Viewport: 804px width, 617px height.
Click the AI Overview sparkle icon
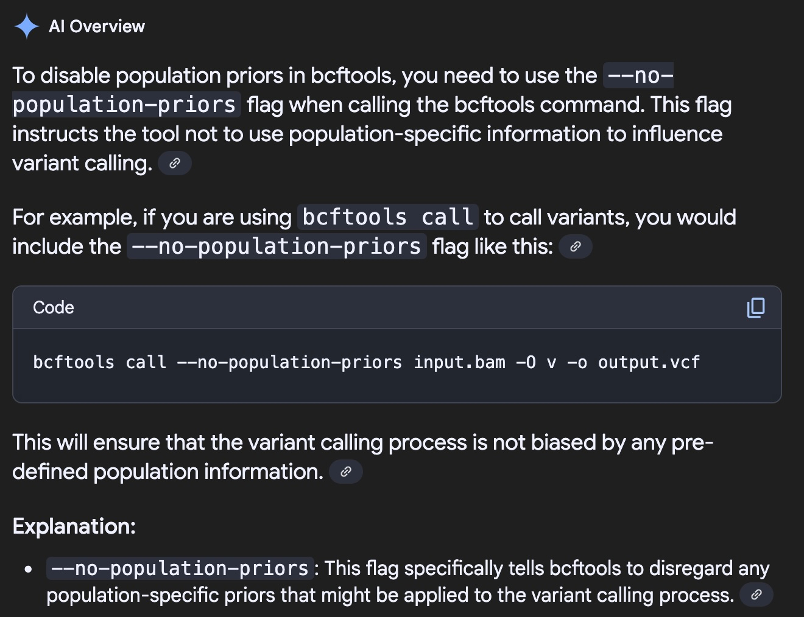[x=26, y=27]
